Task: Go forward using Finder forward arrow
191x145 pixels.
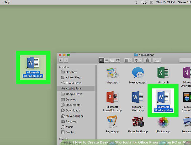Action: (66, 60)
